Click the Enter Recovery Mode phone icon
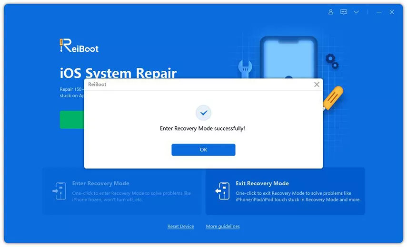This screenshot has width=407, height=247. (60, 191)
